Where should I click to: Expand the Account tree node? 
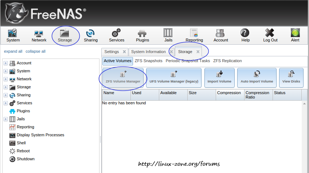coord(5,63)
